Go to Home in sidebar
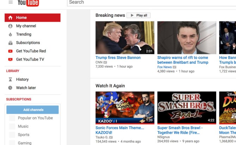The height and width of the screenshot is (145, 236). pos(32,18)
